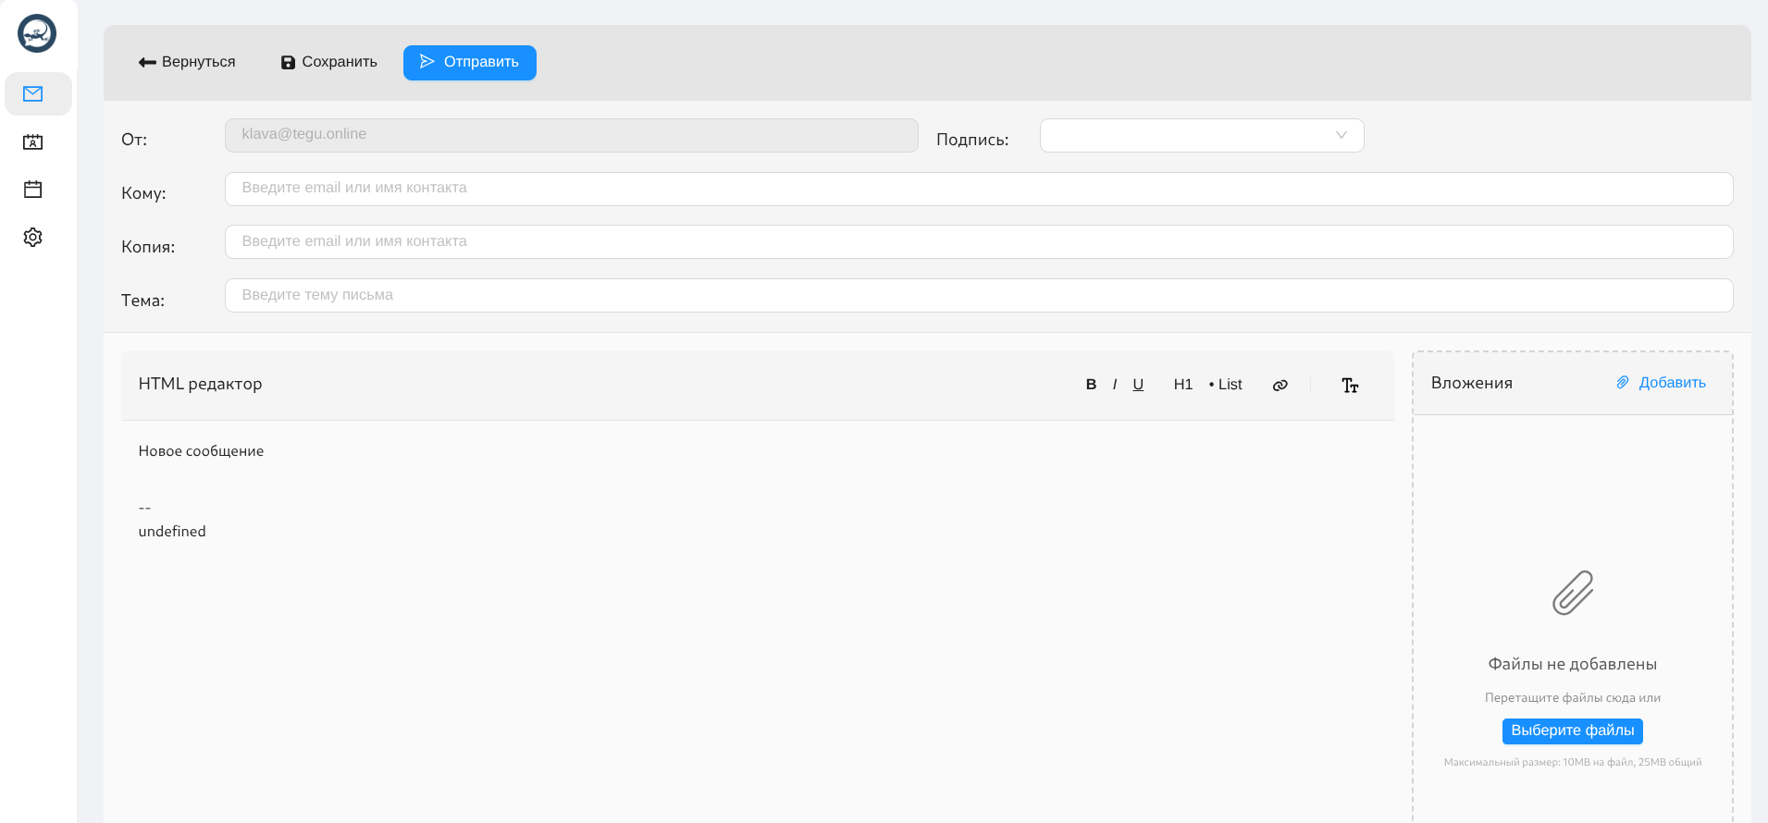Go back with Вернуться button
The width and height of the screenshot is (1768, 823).
click(187, 62)
